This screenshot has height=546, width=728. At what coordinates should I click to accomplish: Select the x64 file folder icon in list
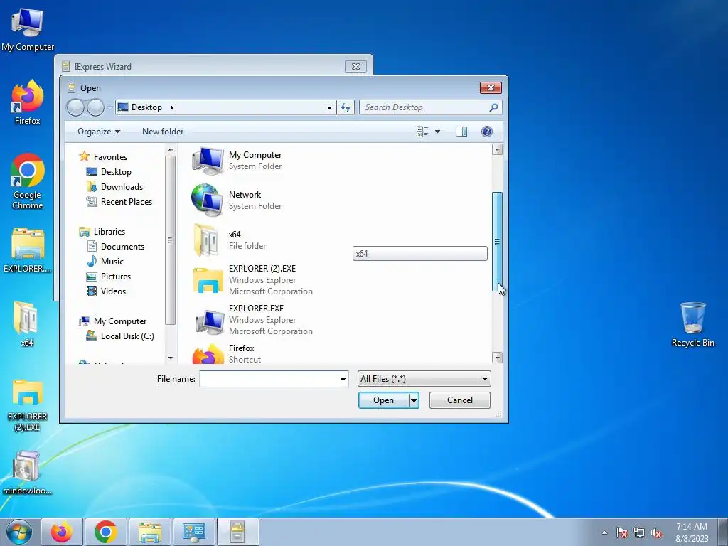coord(206,240)
